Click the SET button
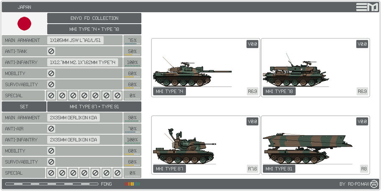The height and width of the screenshot is (191, 381). [24, 107]
